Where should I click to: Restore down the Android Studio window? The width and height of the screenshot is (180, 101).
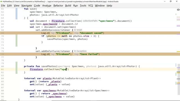click(x=171, y=1)
